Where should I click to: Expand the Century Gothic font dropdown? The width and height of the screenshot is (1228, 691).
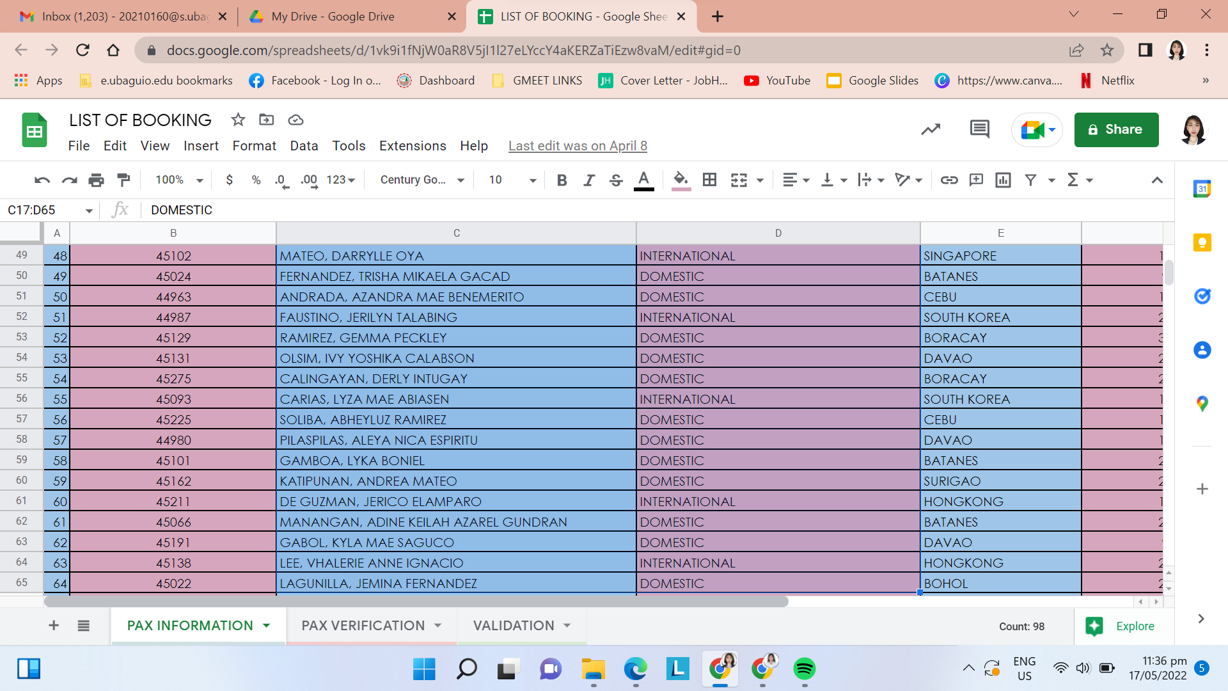click(x=422, y=180)
